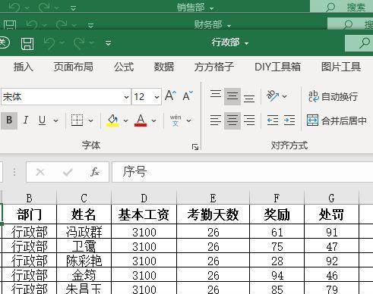Image resolution: width=373 pixels, height=294 pixels.
Task: Select column D header
Action: pos(144,199)
